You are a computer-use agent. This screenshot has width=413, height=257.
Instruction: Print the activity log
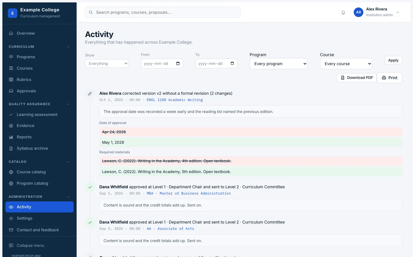pyautogui.click(x=389, y=78)
